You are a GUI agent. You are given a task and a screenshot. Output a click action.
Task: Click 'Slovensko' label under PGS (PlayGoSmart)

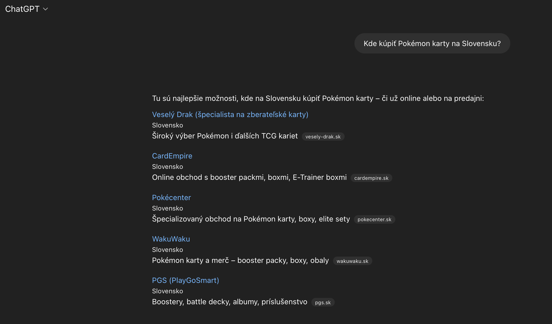(x=167, y=291)
